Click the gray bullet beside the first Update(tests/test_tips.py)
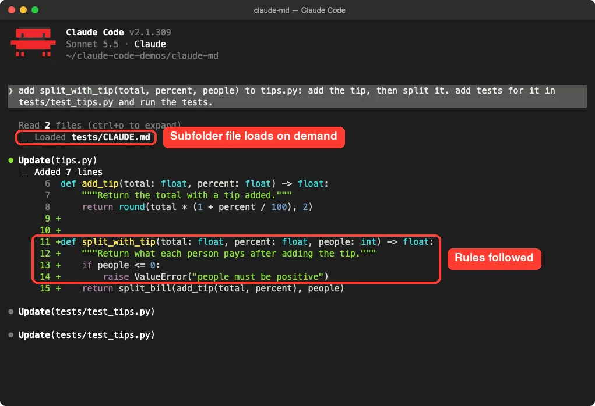The height and width of the screenshot is (406, 595). click(x=11, y=312)
